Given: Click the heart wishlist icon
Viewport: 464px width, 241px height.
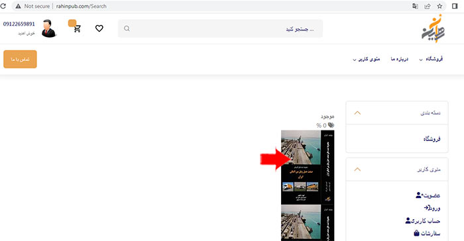Looking at the screenshot, I should [99, 28].
